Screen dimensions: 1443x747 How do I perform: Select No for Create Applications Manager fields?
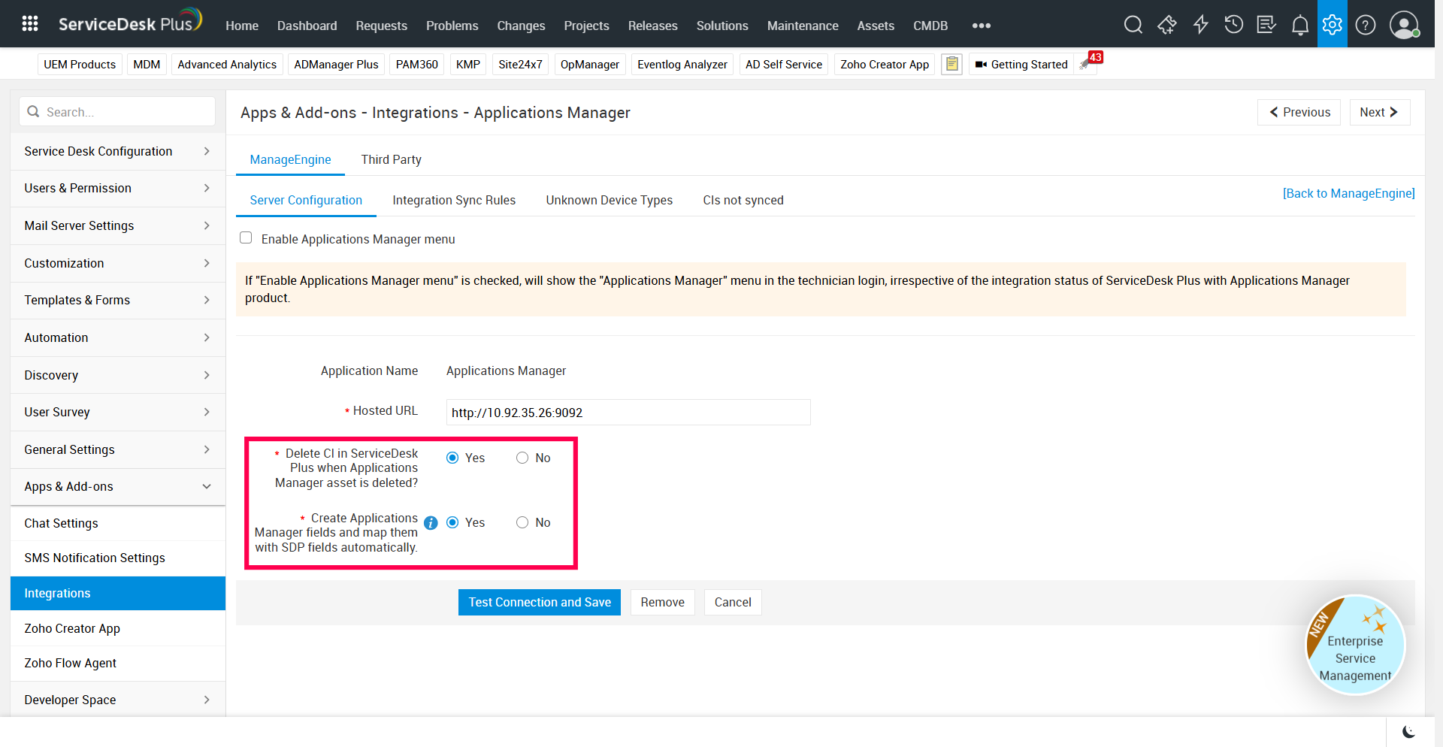click(x=522, y=522)
